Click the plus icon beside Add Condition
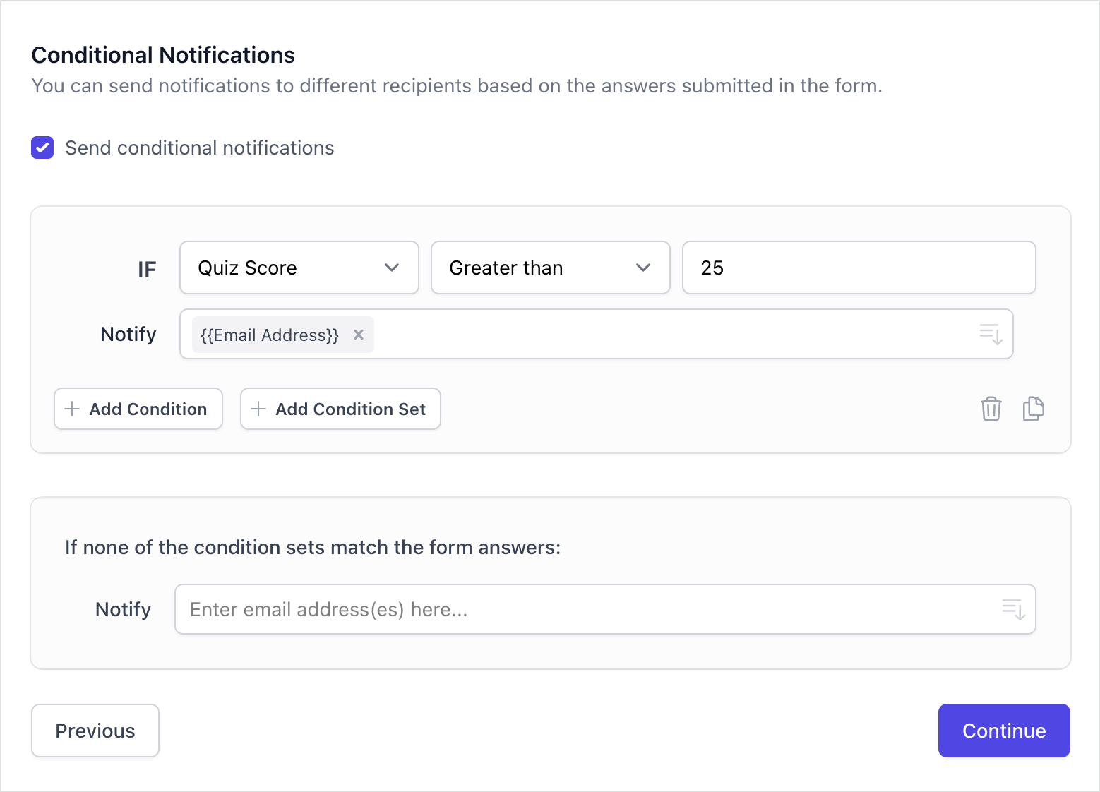 72,409
